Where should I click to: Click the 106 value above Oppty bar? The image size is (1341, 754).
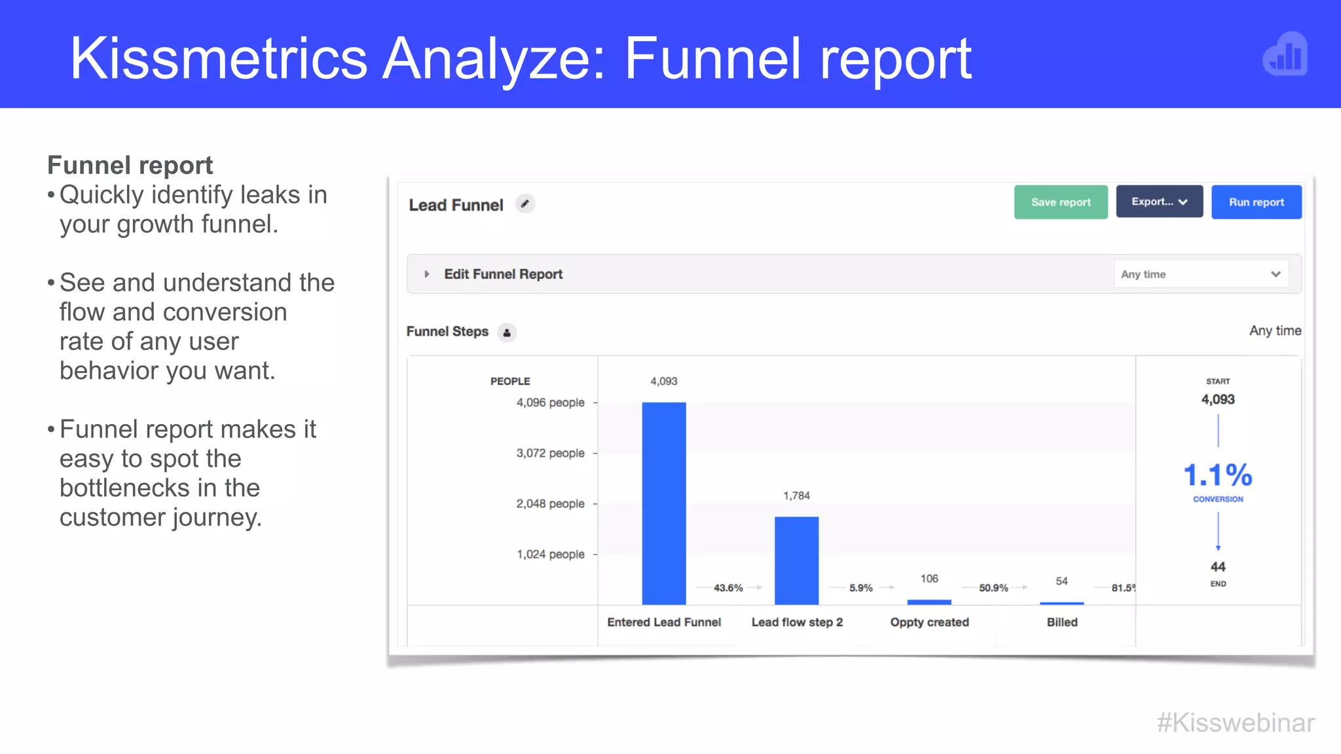929,579
